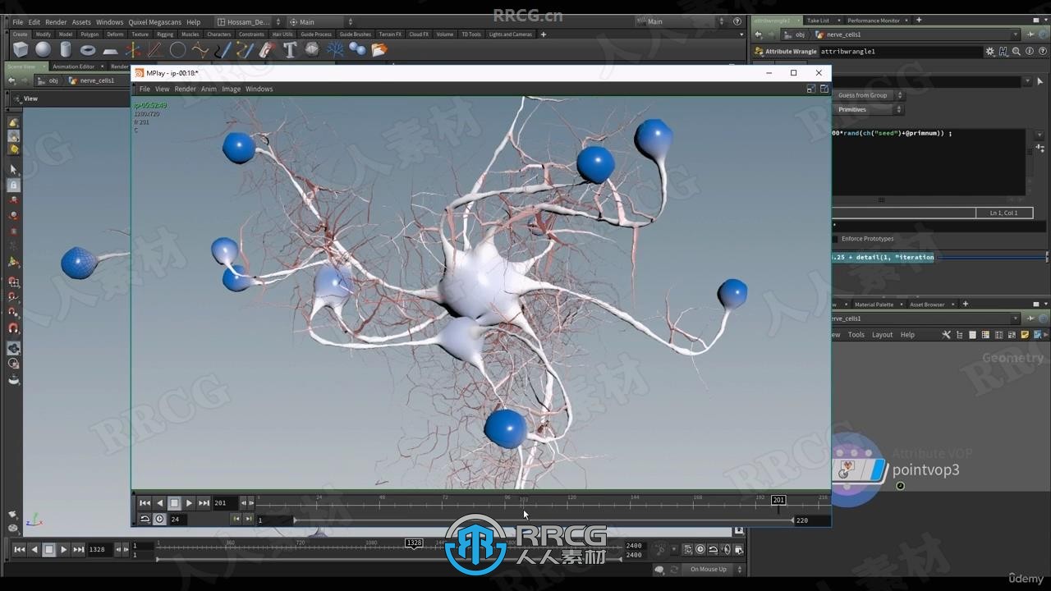1051x591 pixels.
Task: Select the Tube shelf tool
Action: click(66, 50)
